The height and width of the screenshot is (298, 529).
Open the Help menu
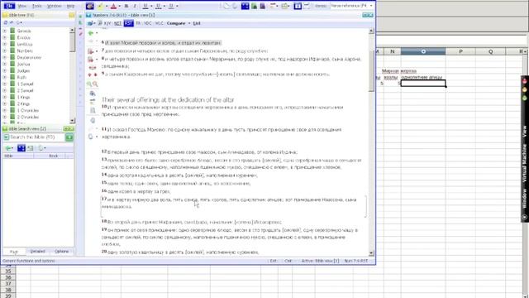pyautogui.click(x=70, y=6)
